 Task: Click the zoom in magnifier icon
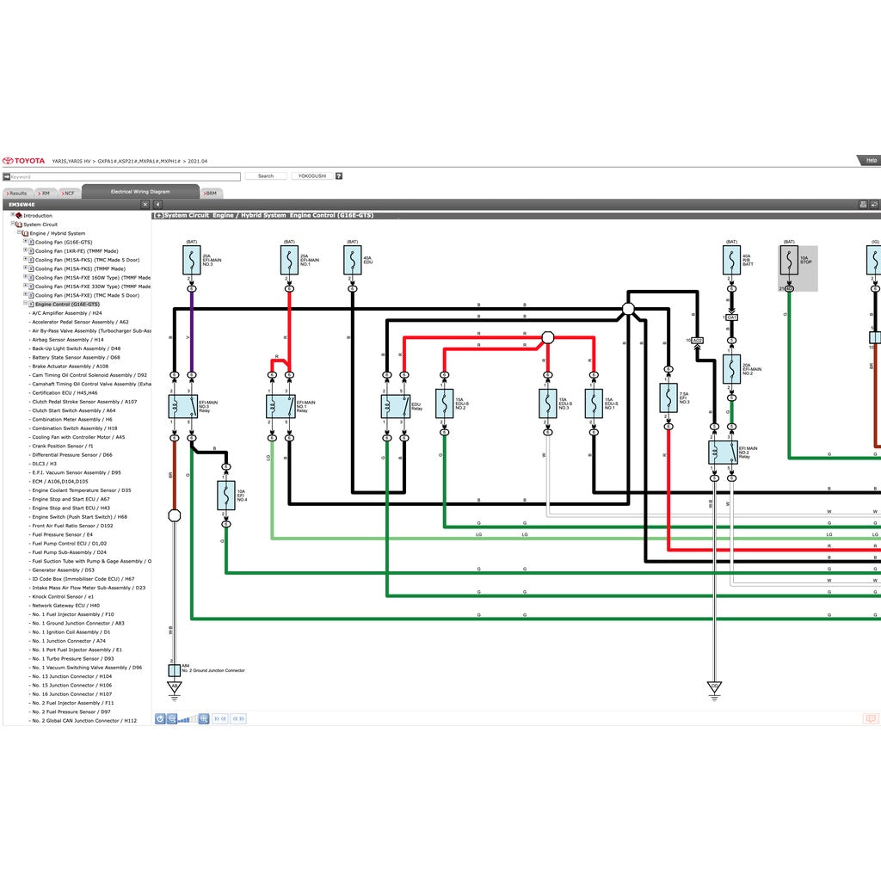click(204, 718)
